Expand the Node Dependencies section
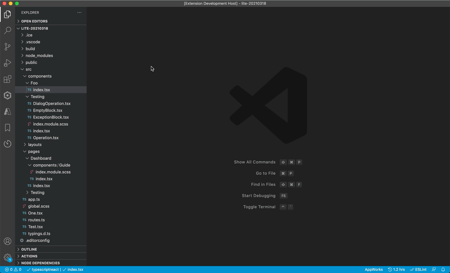450x273 pixels. coord(51,263)
